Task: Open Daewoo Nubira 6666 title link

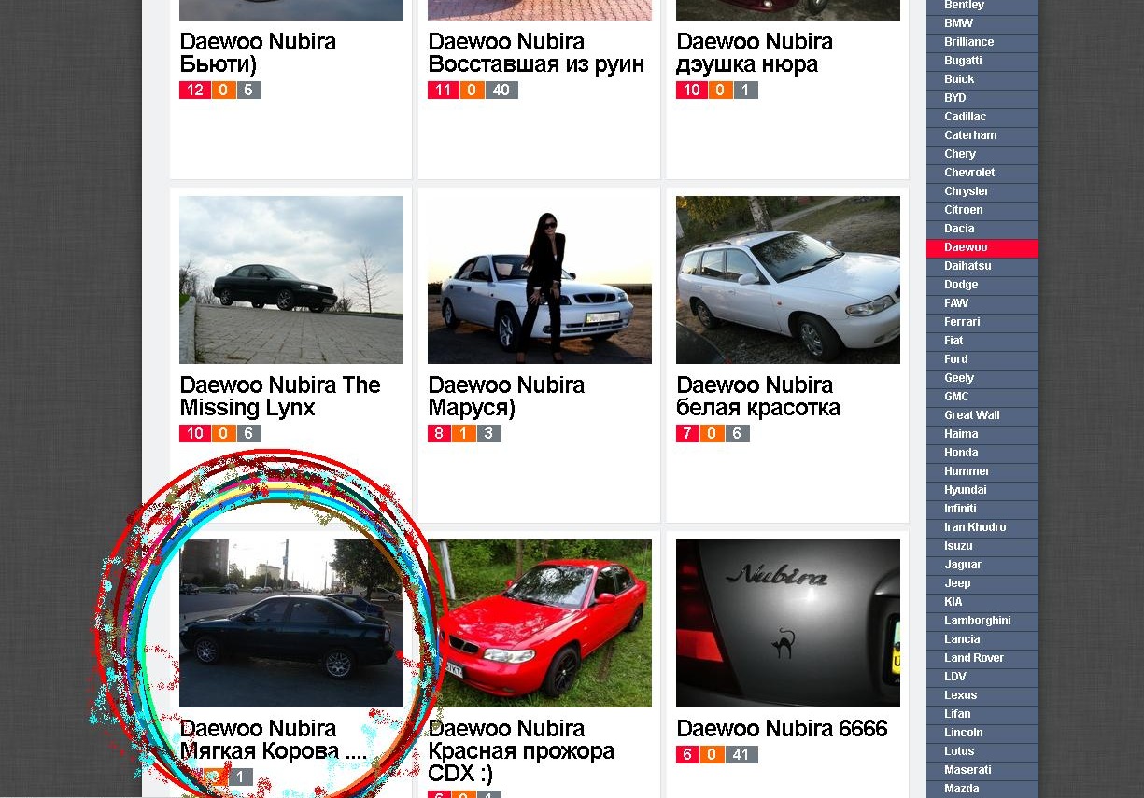Action: (x=782, y=729)
